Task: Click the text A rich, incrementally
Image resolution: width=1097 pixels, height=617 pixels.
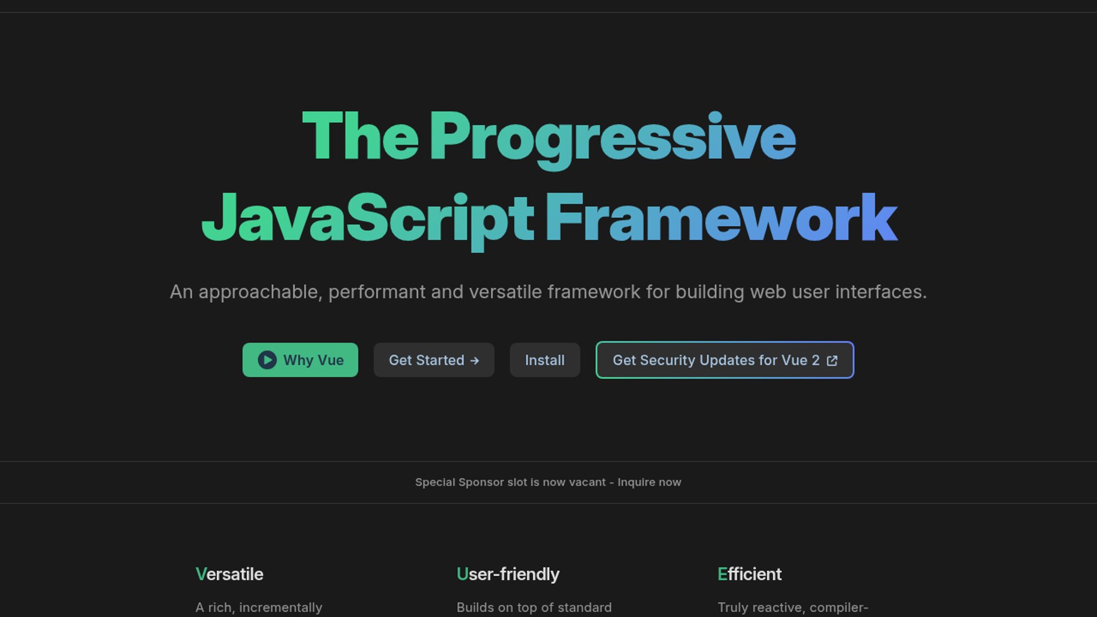Action: point(259,607)
